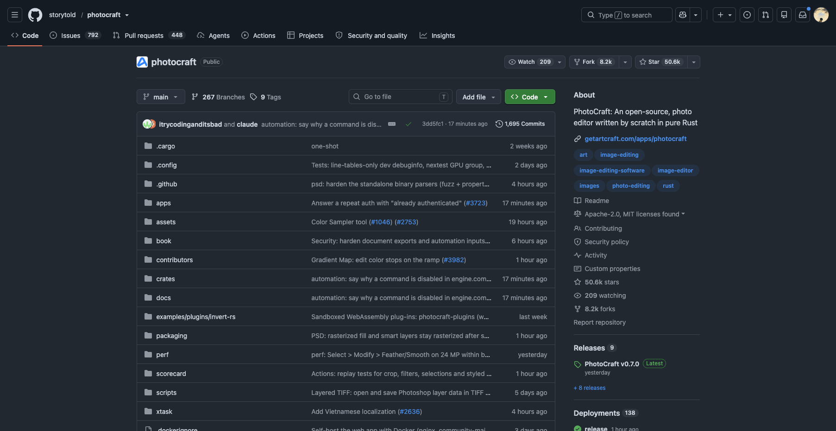
Task: Expand the Star lists dropdown arrow
Action: tap(694, 62)
